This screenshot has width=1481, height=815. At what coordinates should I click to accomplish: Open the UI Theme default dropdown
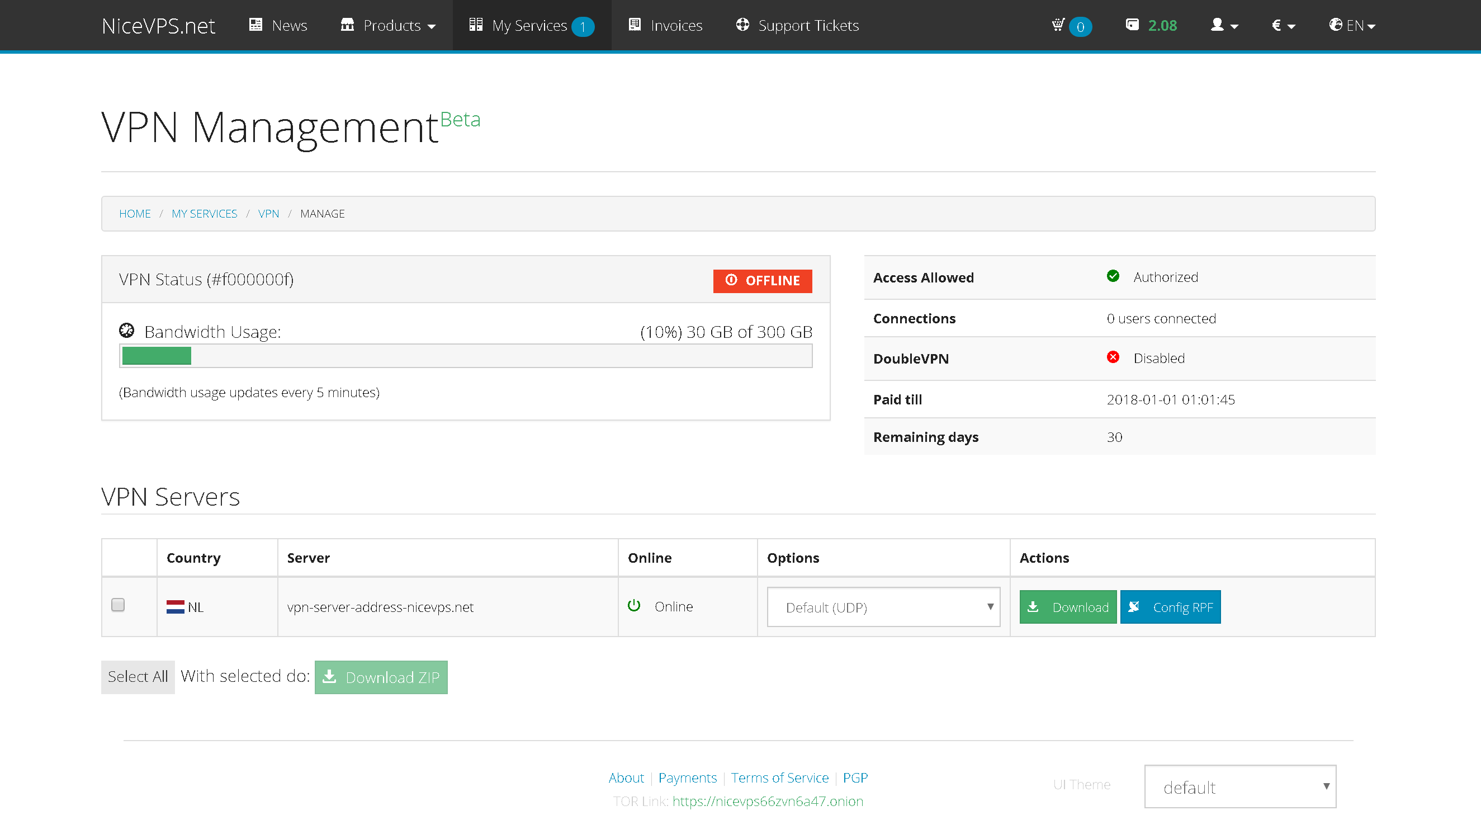point(1239,786)
